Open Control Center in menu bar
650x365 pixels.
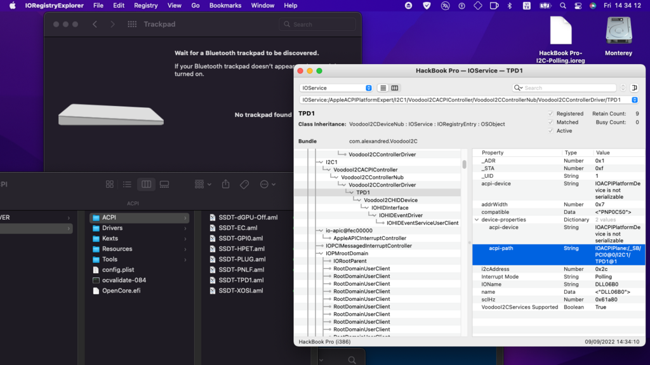pyautogui.click(x=576, y=6)
